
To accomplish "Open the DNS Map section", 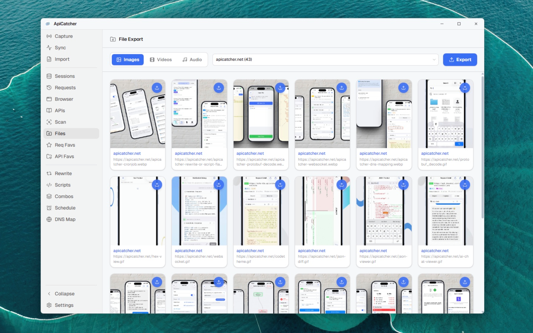I will point(71,219).
